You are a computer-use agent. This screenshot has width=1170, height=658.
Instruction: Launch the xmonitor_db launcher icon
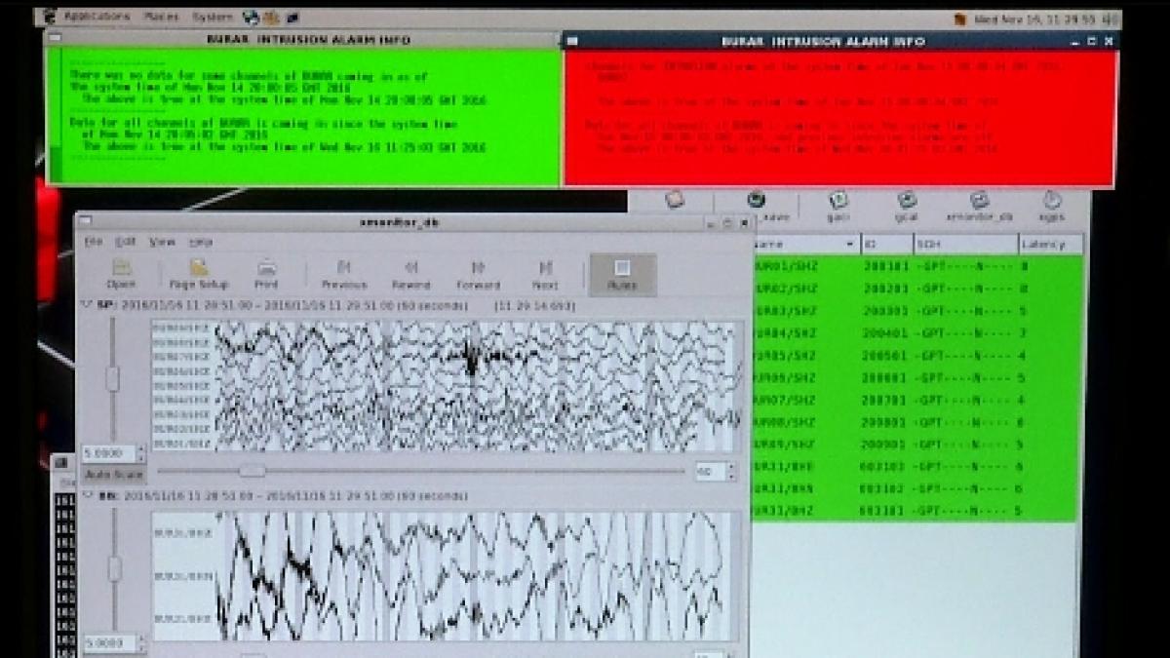(980, 205)
